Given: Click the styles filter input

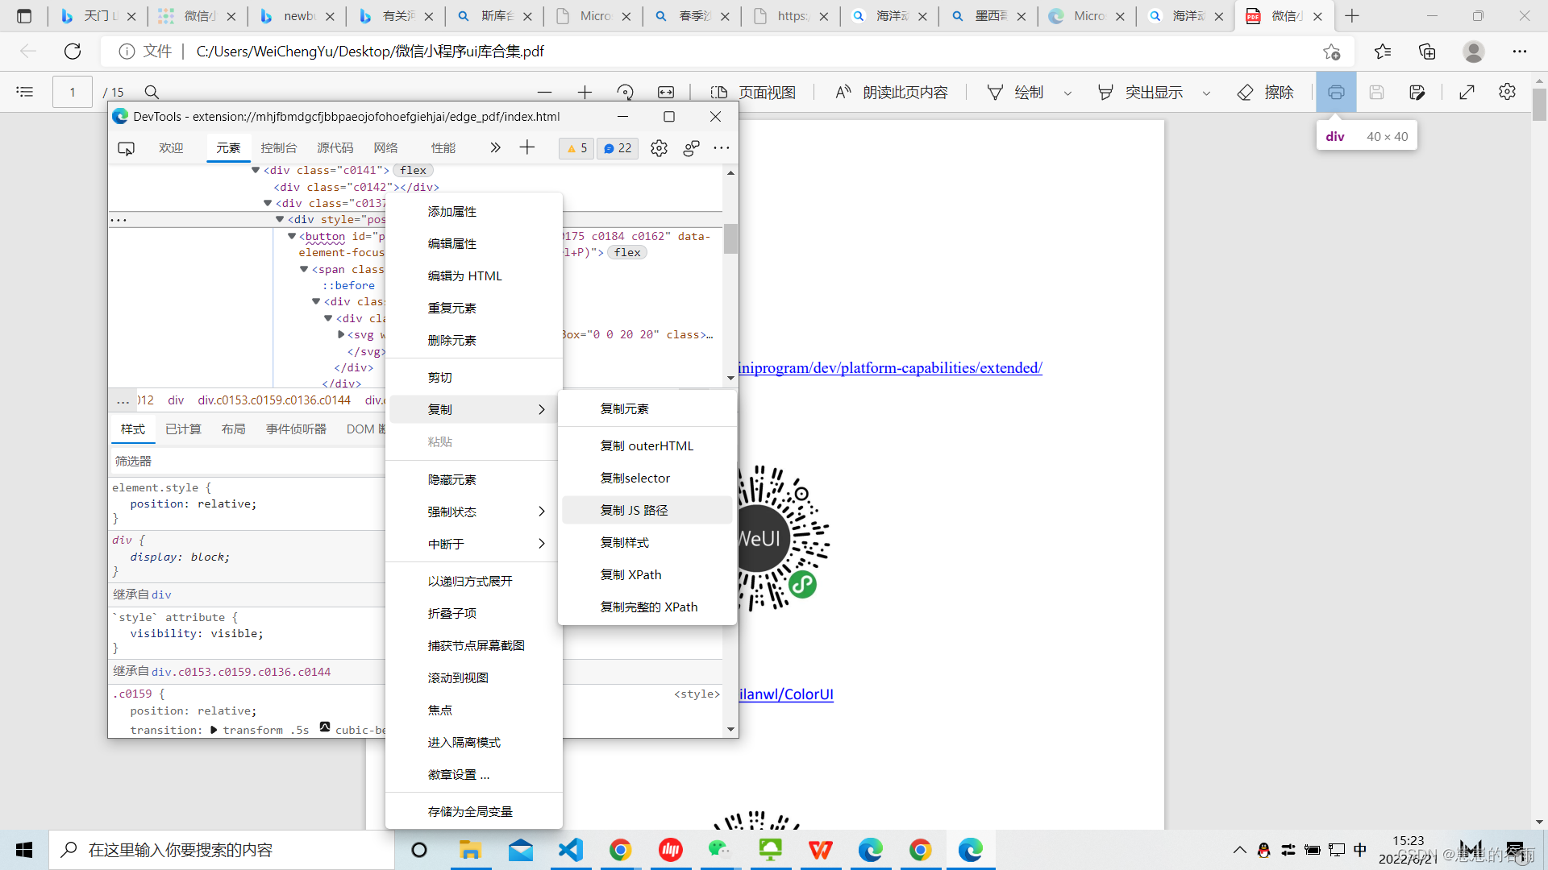Looking at the screenshot, I should point(248,461).
